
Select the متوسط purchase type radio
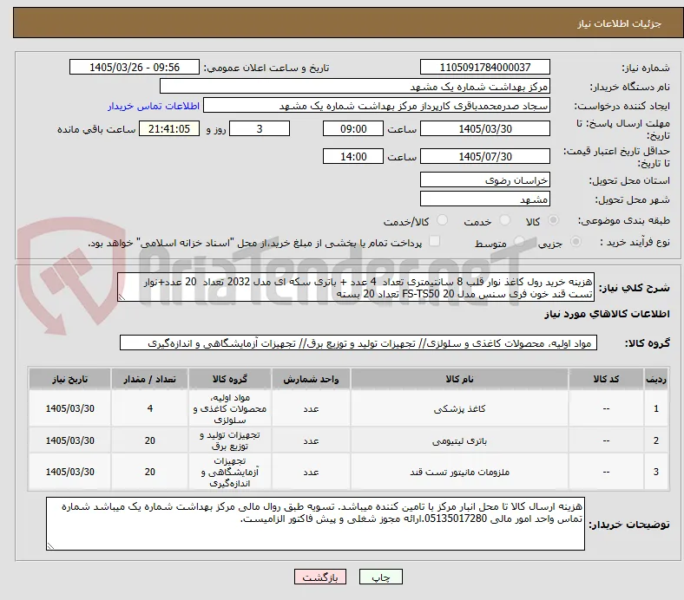(519, 241)
